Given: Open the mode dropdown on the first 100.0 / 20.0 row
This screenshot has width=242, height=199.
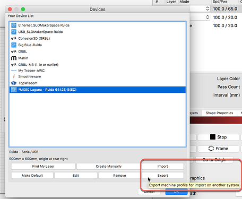Looking at the screenshot, I should pos(208,17).
